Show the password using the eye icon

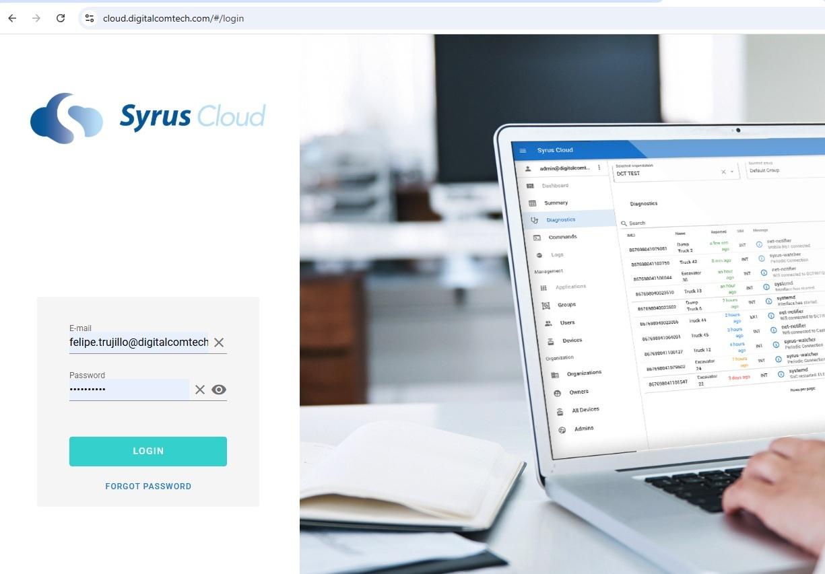click(219, 390)
